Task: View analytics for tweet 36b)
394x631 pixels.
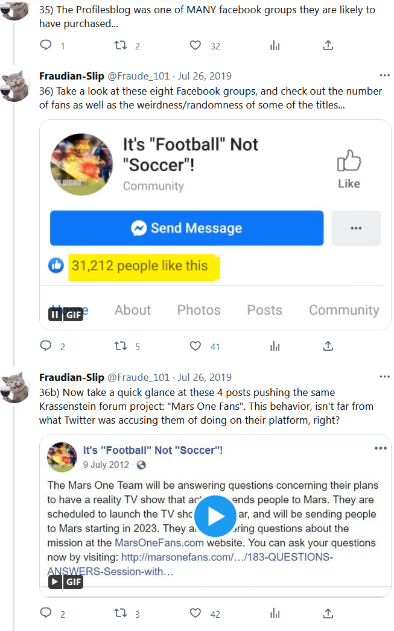Action: [x=275, y=614]
